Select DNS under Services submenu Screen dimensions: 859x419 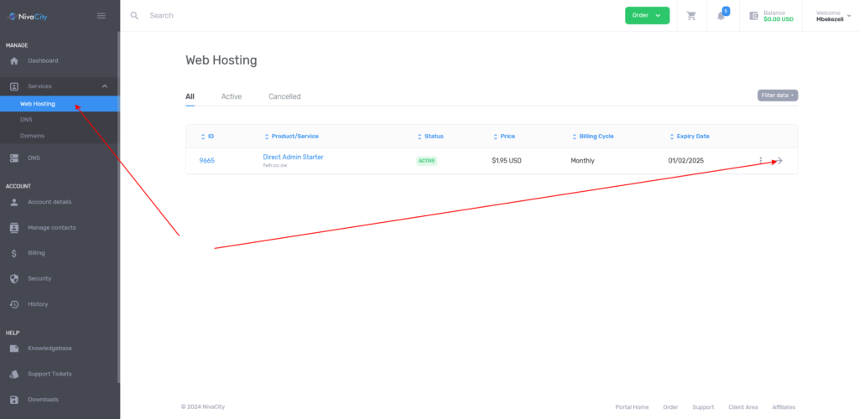tap(26, 119)
